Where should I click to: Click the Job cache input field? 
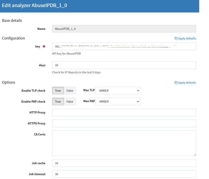coord(124,163)
